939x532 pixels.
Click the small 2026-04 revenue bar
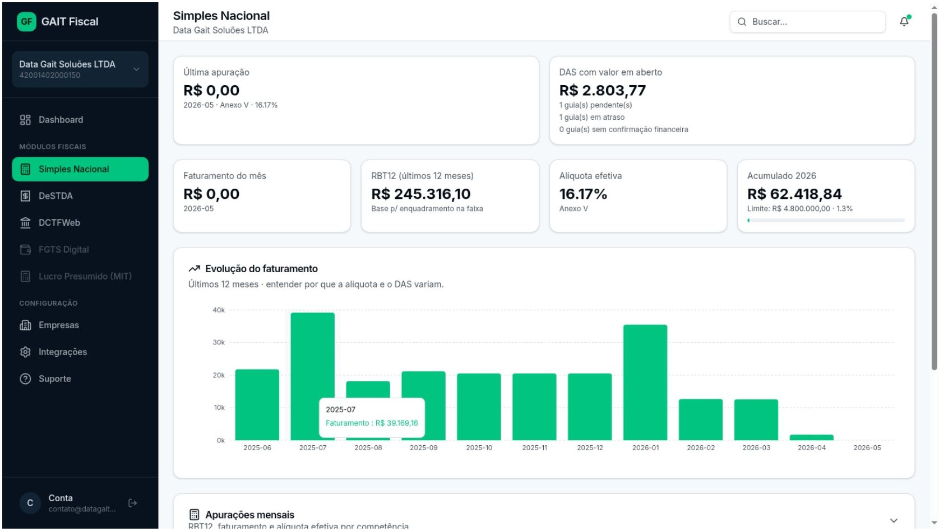(x=812, y=437)
